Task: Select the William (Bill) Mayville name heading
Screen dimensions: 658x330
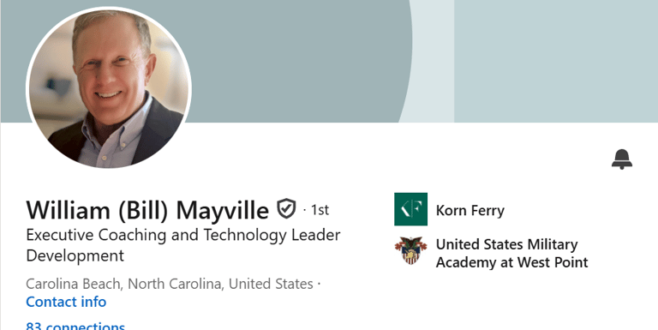Action: click(147, 210)
